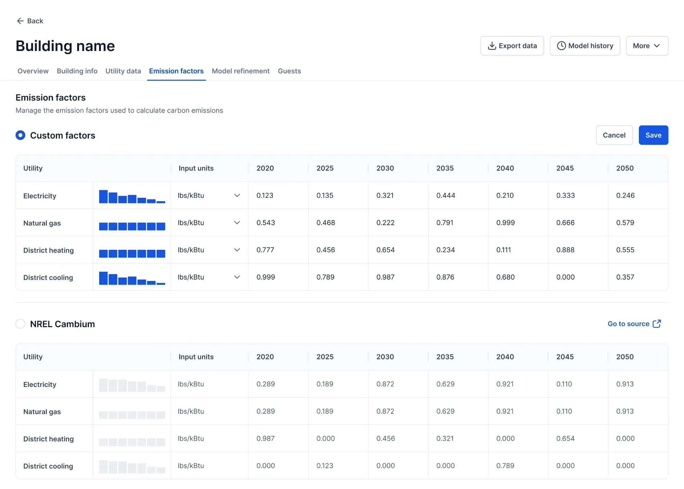The width and height of the screenshot is (684, 489).
Task: Click the Model history clock icon
Action: coord(561,46)
